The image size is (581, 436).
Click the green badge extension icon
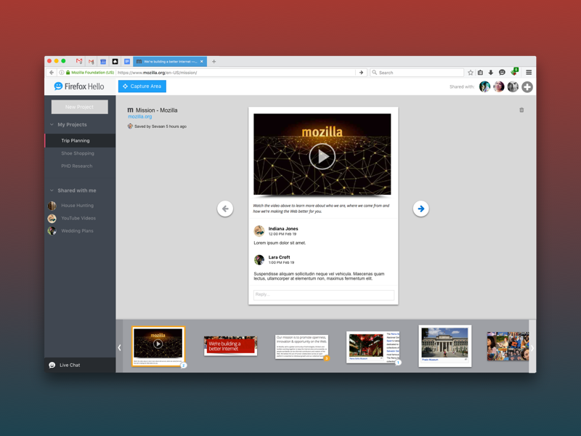point(514,72)
